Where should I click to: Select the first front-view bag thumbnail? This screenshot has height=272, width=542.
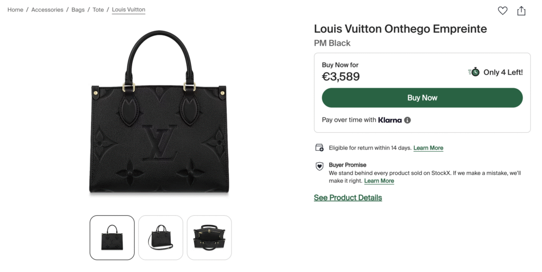[x=112, y=237]
